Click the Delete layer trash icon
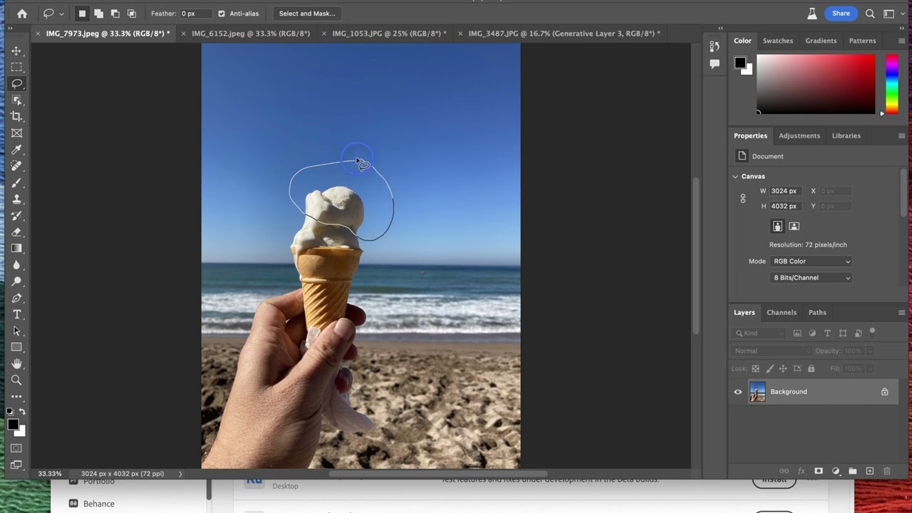Screen dimensions: 912x513 point(887,471)
